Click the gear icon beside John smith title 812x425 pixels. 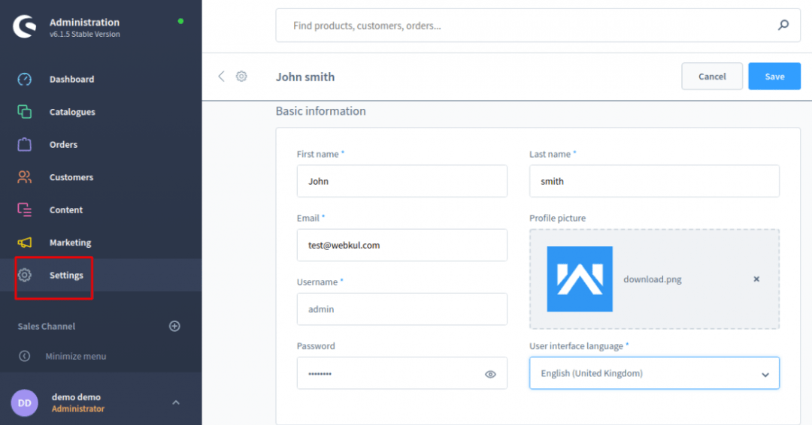click(241, 77)
